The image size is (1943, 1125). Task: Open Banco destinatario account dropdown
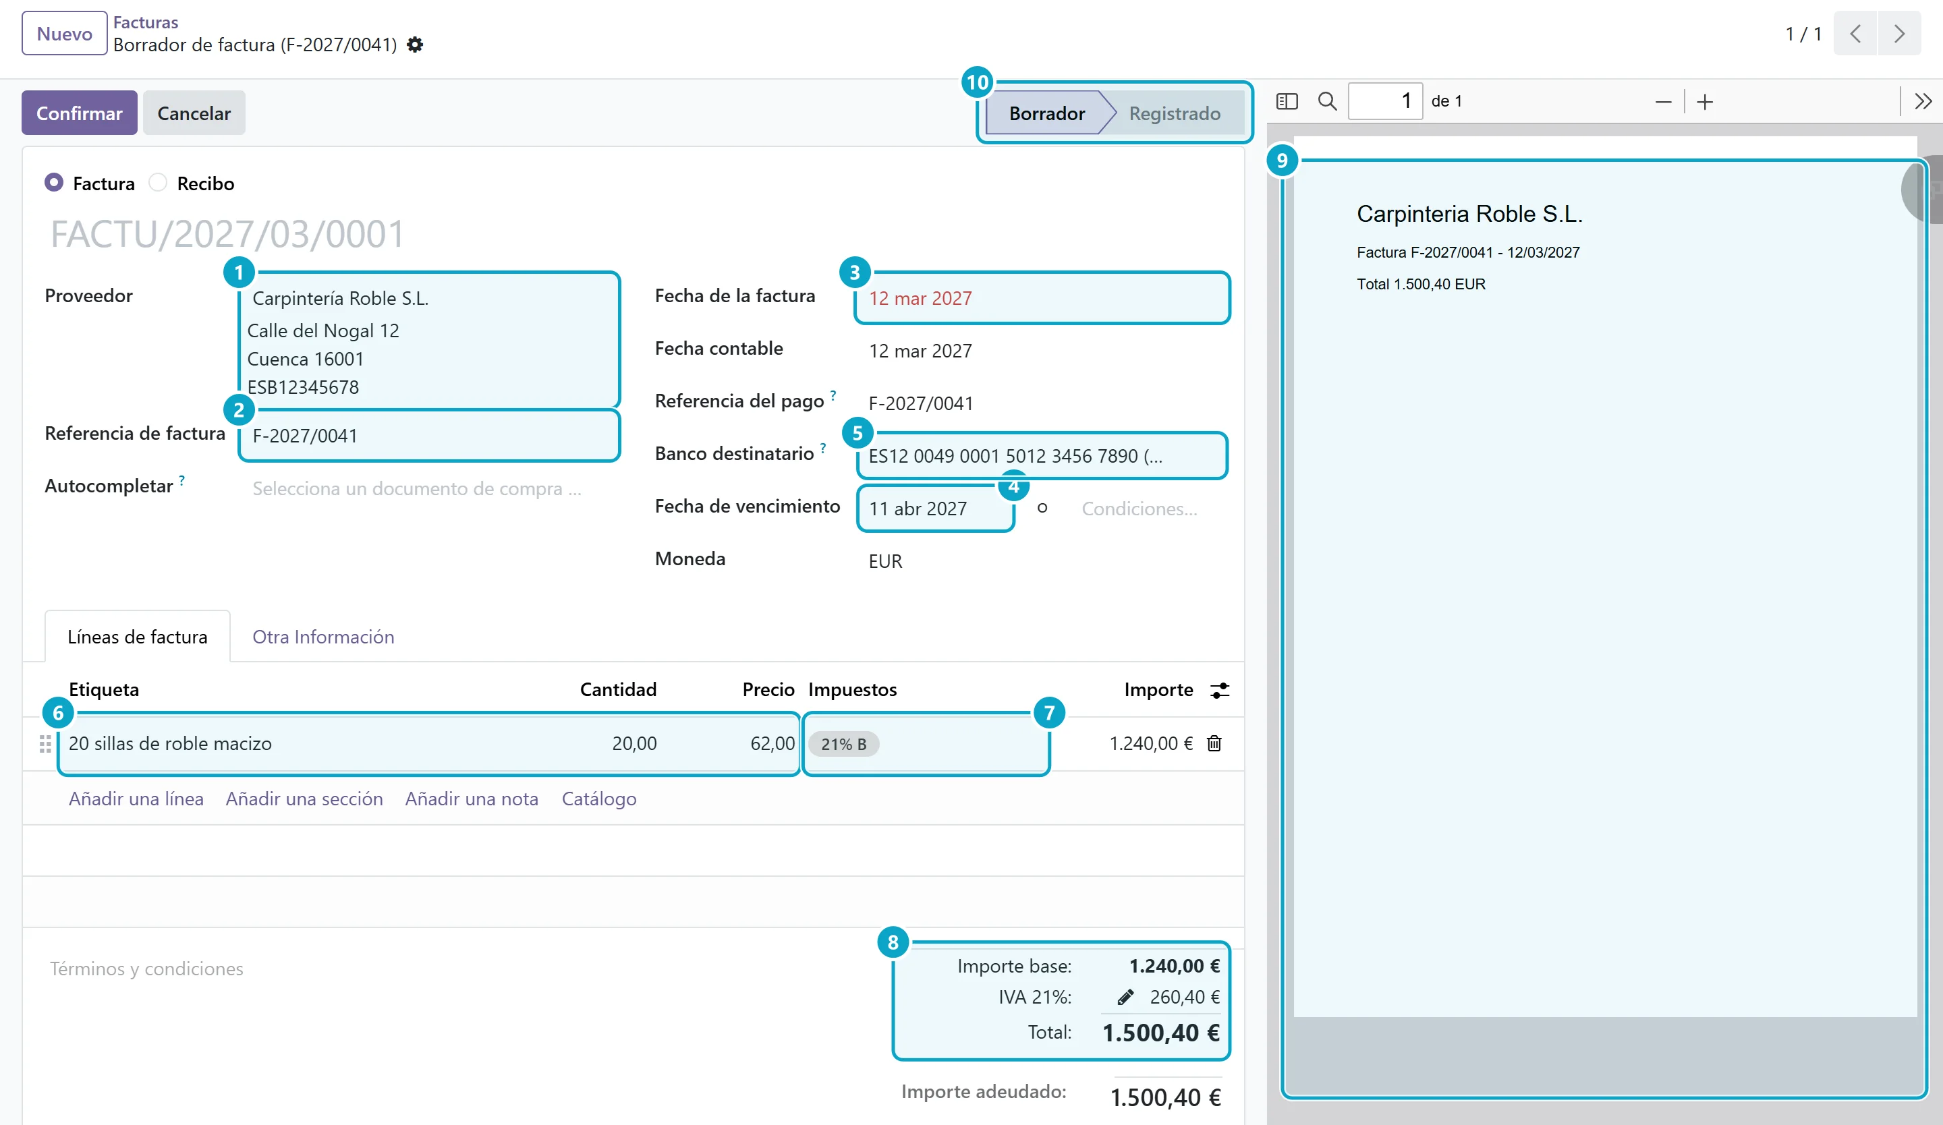pyautogui.click(x=1042, y=456)
